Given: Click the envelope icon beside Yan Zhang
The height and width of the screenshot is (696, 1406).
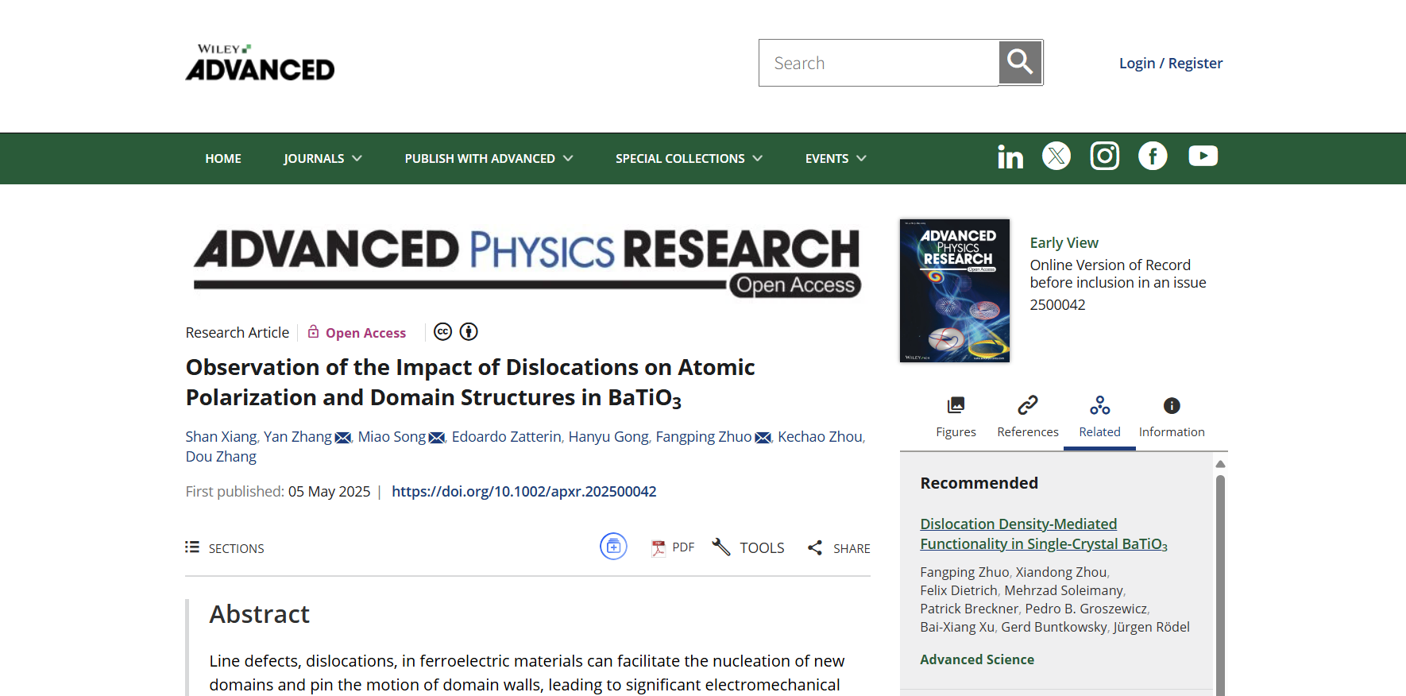Looking at the screenshot, I should pos(343,438).
